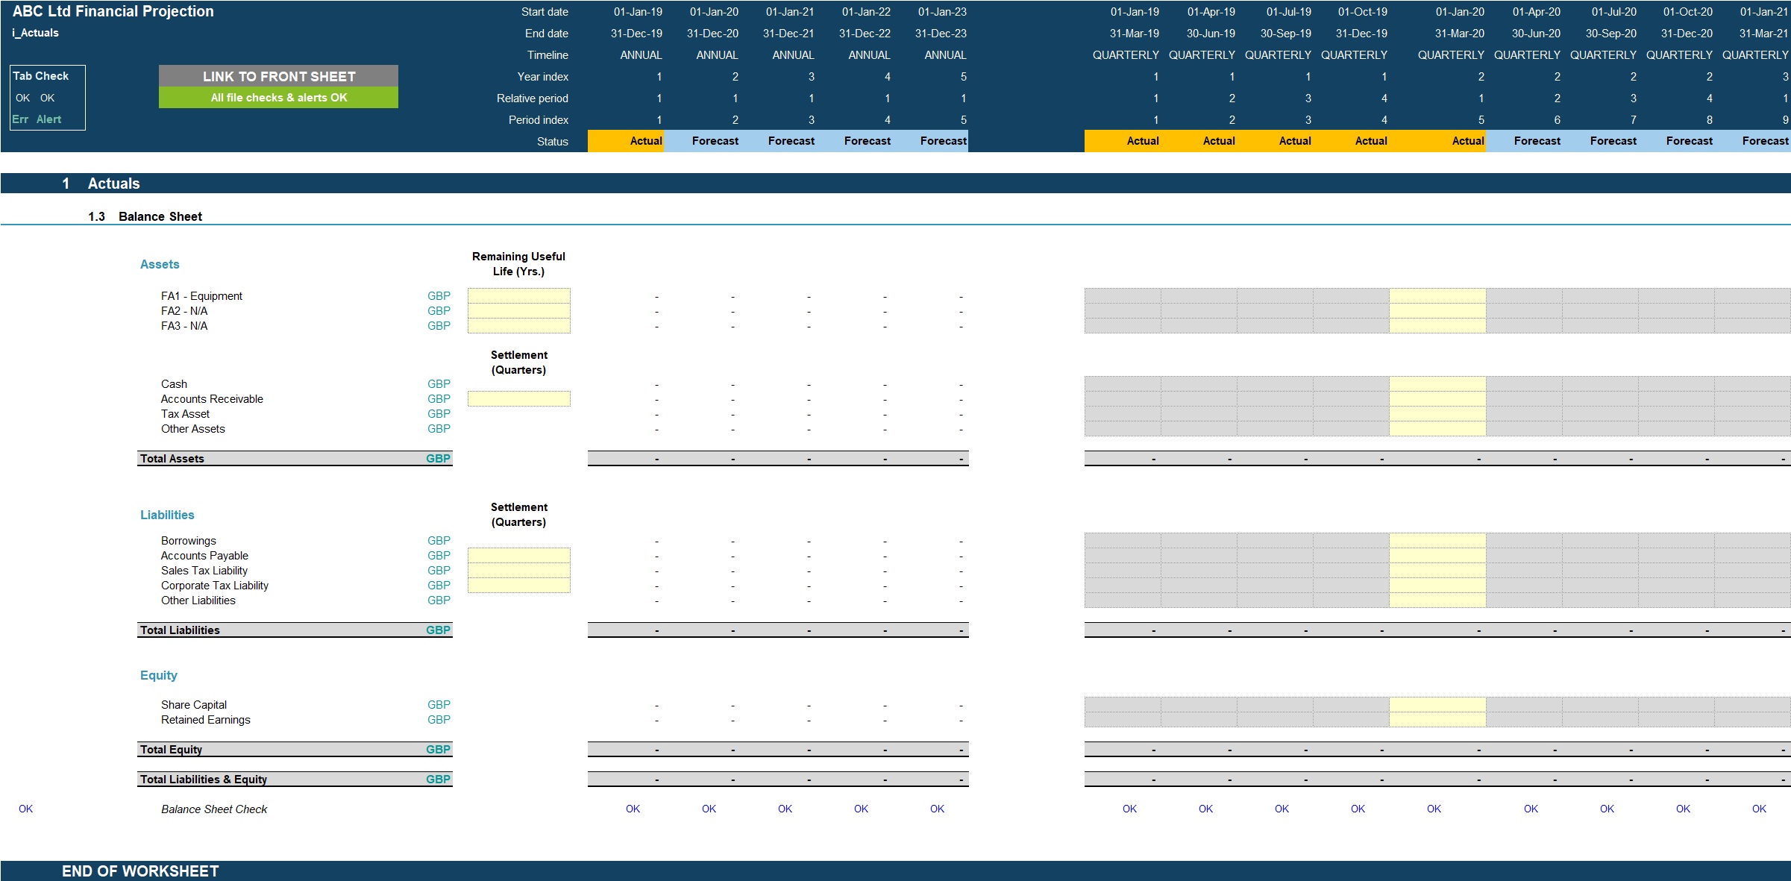Select Accounts Receivable settlement quarters input cell
This screenshot has width=1791, height=881.
(518, 399)
